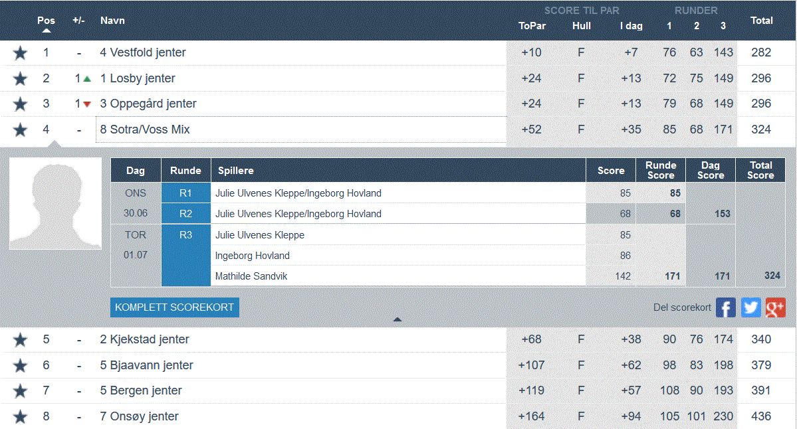
Task: Expand the Kjekstad jenter team details
Action: 144,339
